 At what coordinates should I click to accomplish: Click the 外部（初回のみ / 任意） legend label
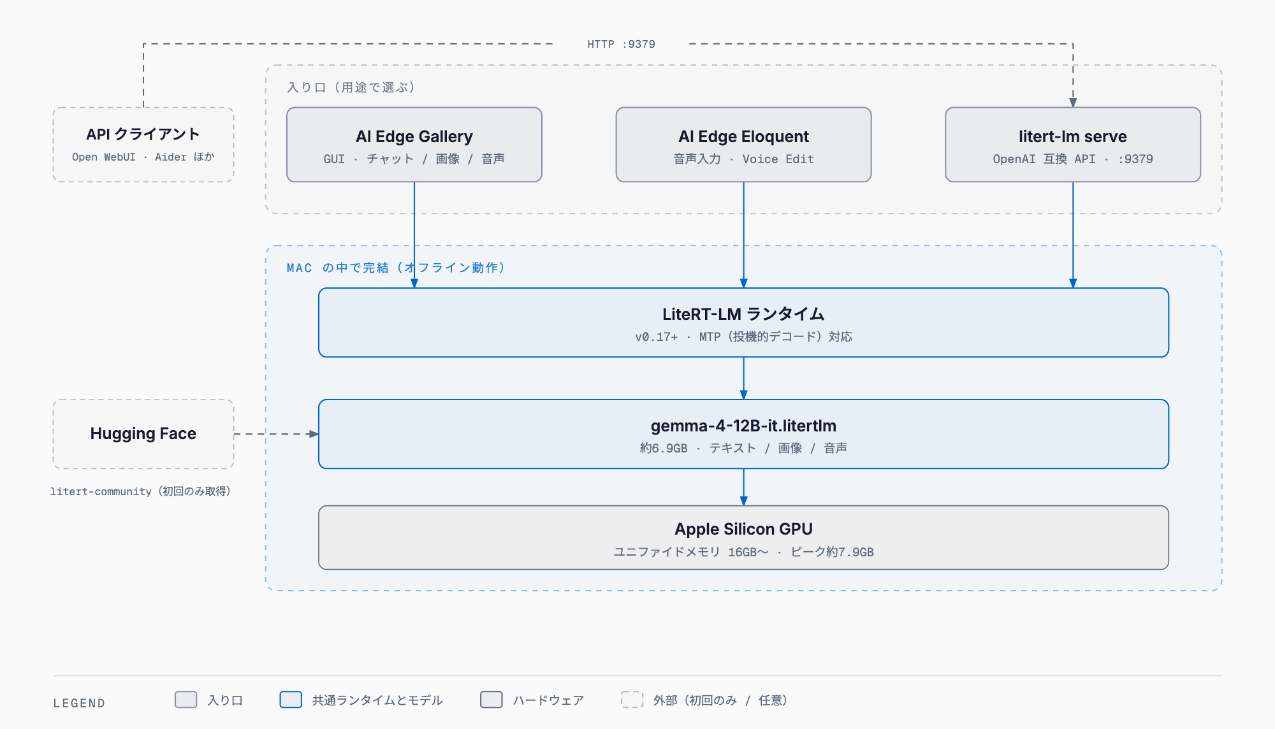click(720, 700)
